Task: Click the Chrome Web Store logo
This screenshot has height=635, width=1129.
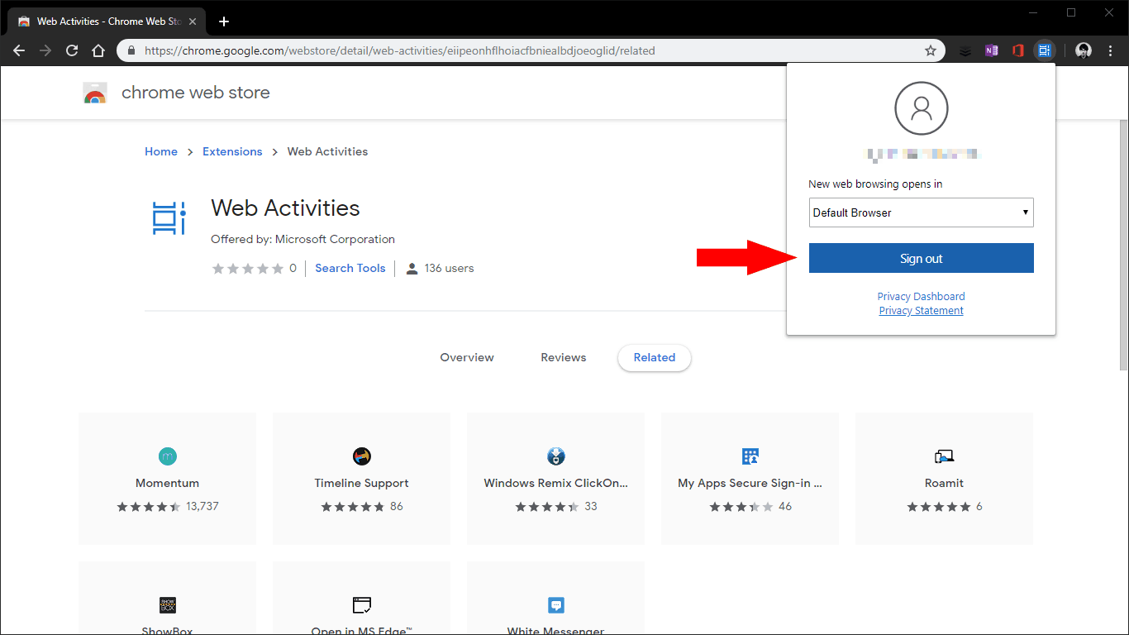Action: 95,93
